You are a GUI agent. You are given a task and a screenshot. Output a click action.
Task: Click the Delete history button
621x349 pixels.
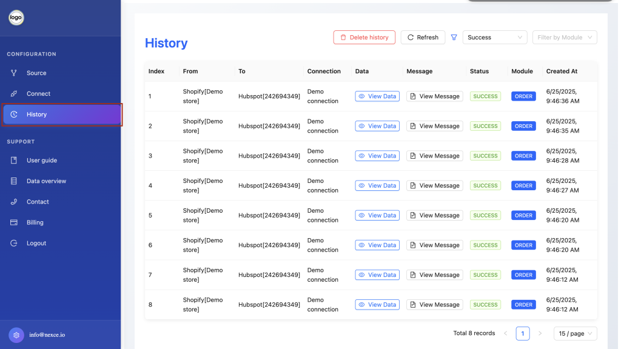pyautogui.click(x=364, y=37)
